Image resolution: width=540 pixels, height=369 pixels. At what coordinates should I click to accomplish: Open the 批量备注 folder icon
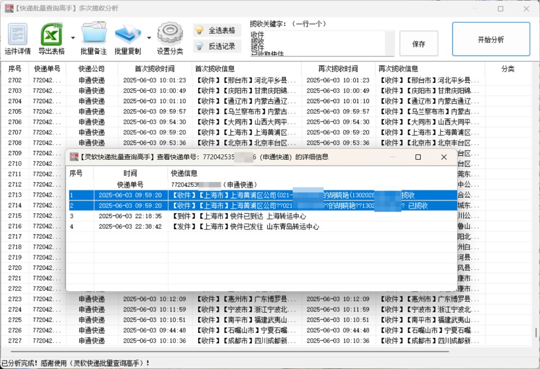pos(94,39)
